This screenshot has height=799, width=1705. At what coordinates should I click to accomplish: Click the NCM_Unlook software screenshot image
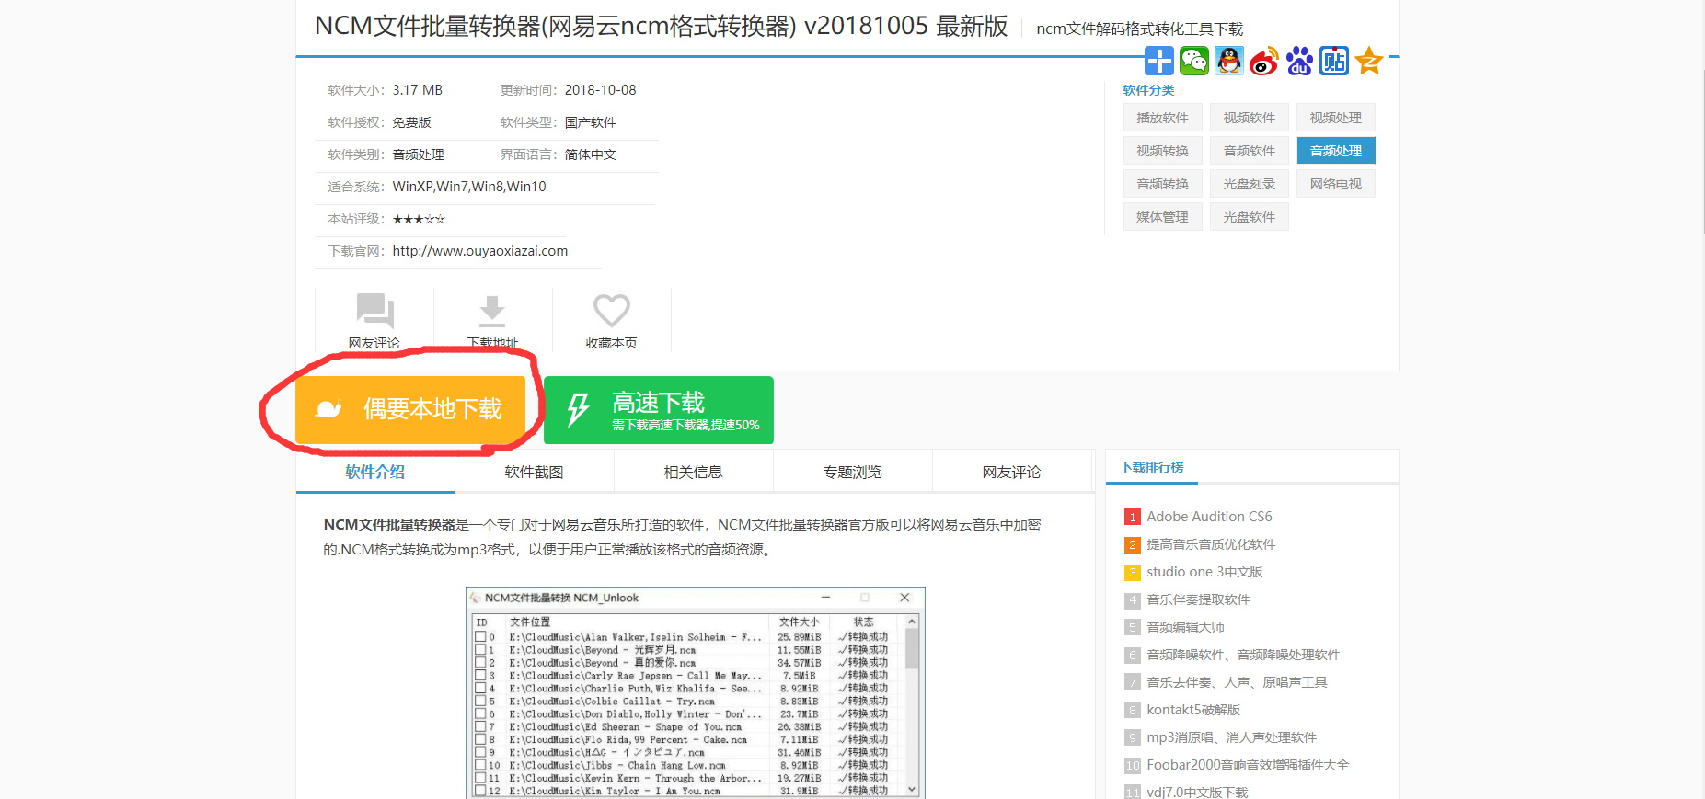696,693
